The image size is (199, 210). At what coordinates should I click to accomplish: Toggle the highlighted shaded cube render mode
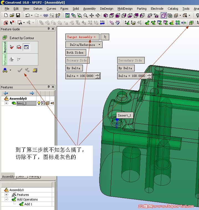point(164,16)
